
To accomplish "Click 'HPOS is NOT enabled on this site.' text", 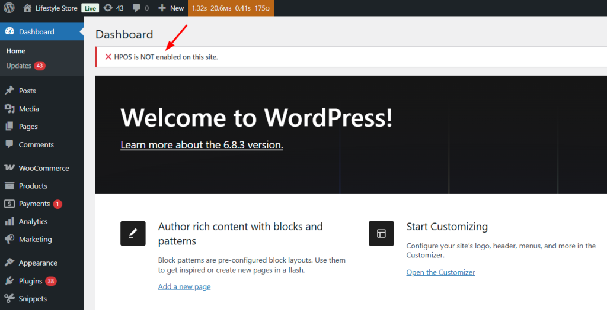I will click(166, 57).
